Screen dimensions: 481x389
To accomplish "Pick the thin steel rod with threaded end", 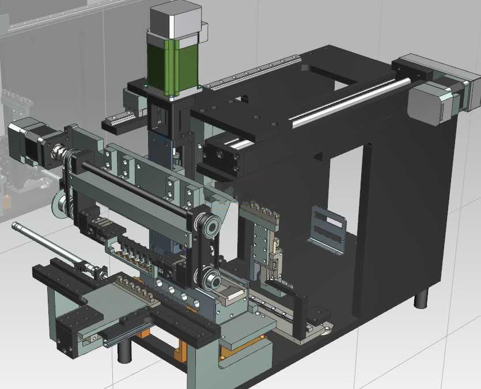I will [58, 250].
